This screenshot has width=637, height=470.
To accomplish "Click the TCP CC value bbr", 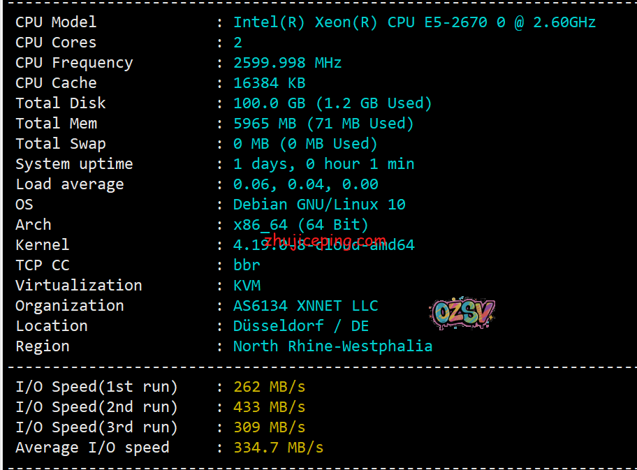I will tap(247, 265).
